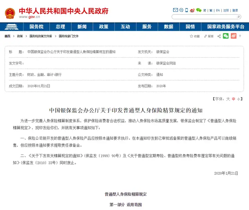Click into the site search field
Image resolution: width=249 pixels, height=210 pixels.
tap(203, 17)
